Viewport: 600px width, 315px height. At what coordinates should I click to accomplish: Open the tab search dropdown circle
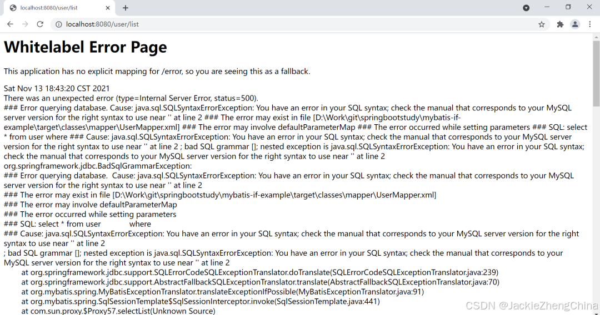click(x=526, y=8)
